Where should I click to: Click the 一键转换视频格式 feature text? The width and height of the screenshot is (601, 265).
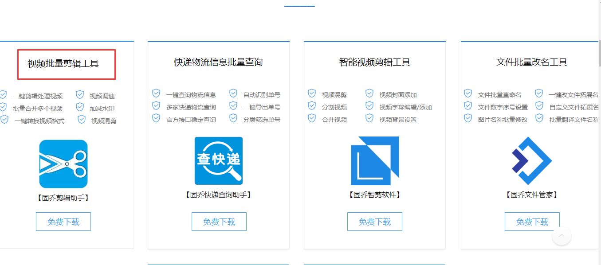(39, 121)
